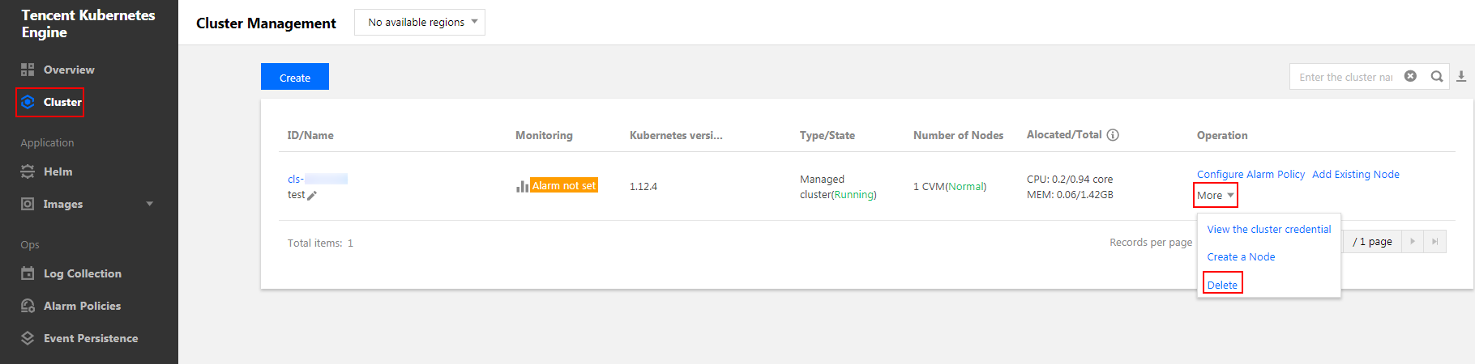Click the Type/State column header
Screen dimensions: 1475x364
point(827,135)
